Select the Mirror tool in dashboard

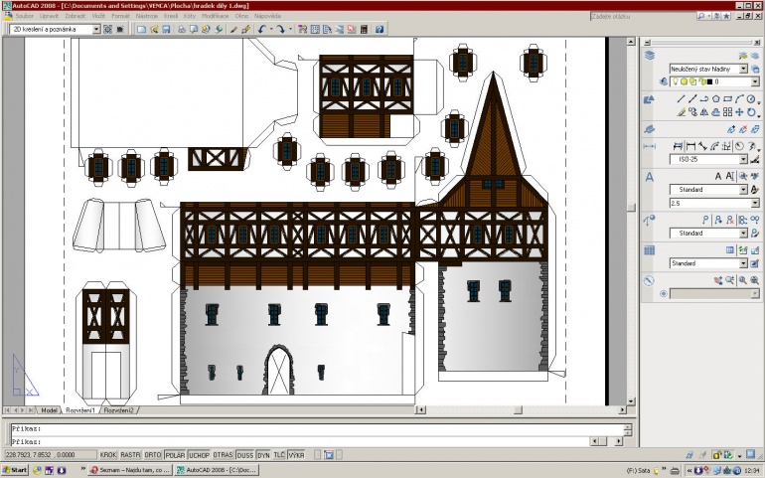[x=704, y=112]
